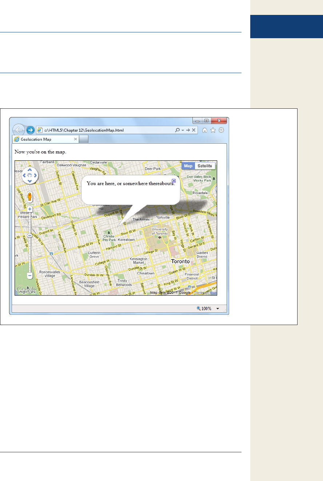
Task: Click the 'You are here, or somewhere thereabouts.' text
Action: (131, 183)
